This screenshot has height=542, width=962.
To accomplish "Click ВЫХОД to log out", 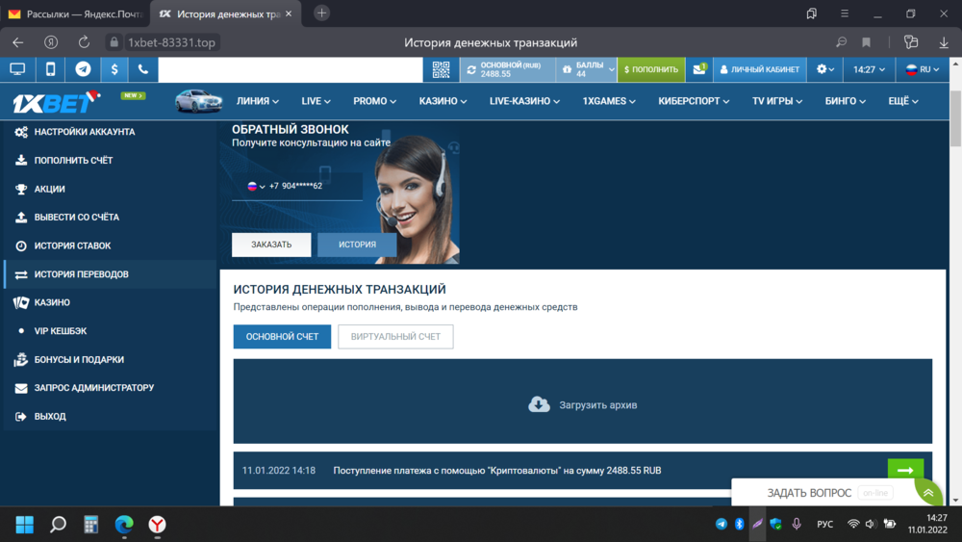I will (x=111, y=416).
